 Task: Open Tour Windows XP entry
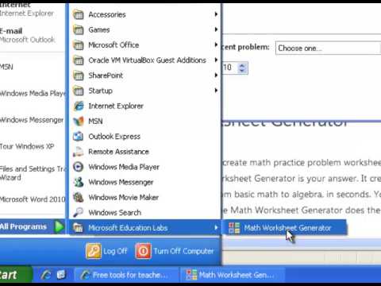point(33,146)
